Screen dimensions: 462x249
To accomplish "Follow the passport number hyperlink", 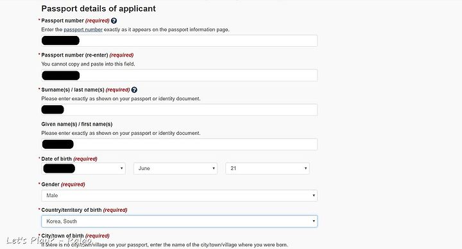I will point(83,30).
